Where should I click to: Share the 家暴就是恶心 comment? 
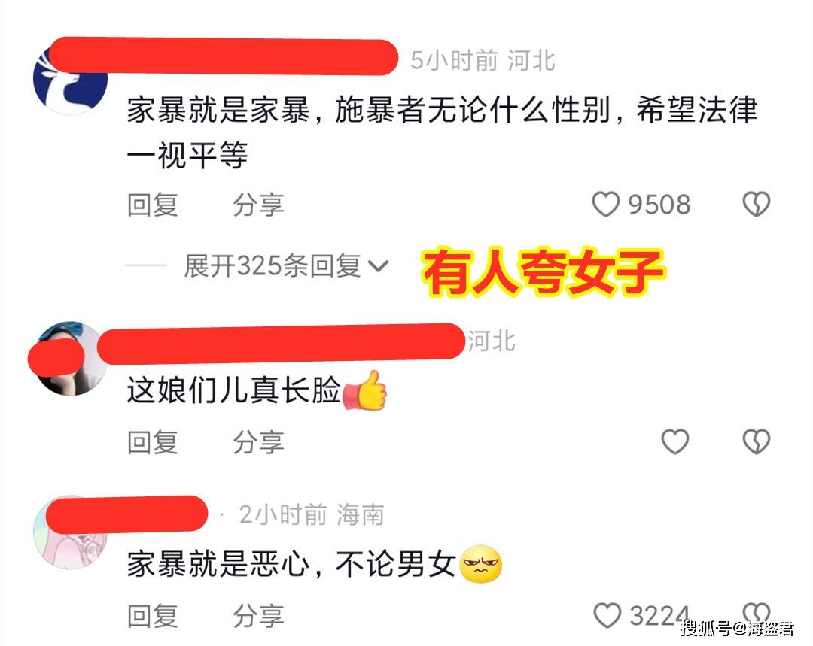pyautogui.click(x=258, y=616)
